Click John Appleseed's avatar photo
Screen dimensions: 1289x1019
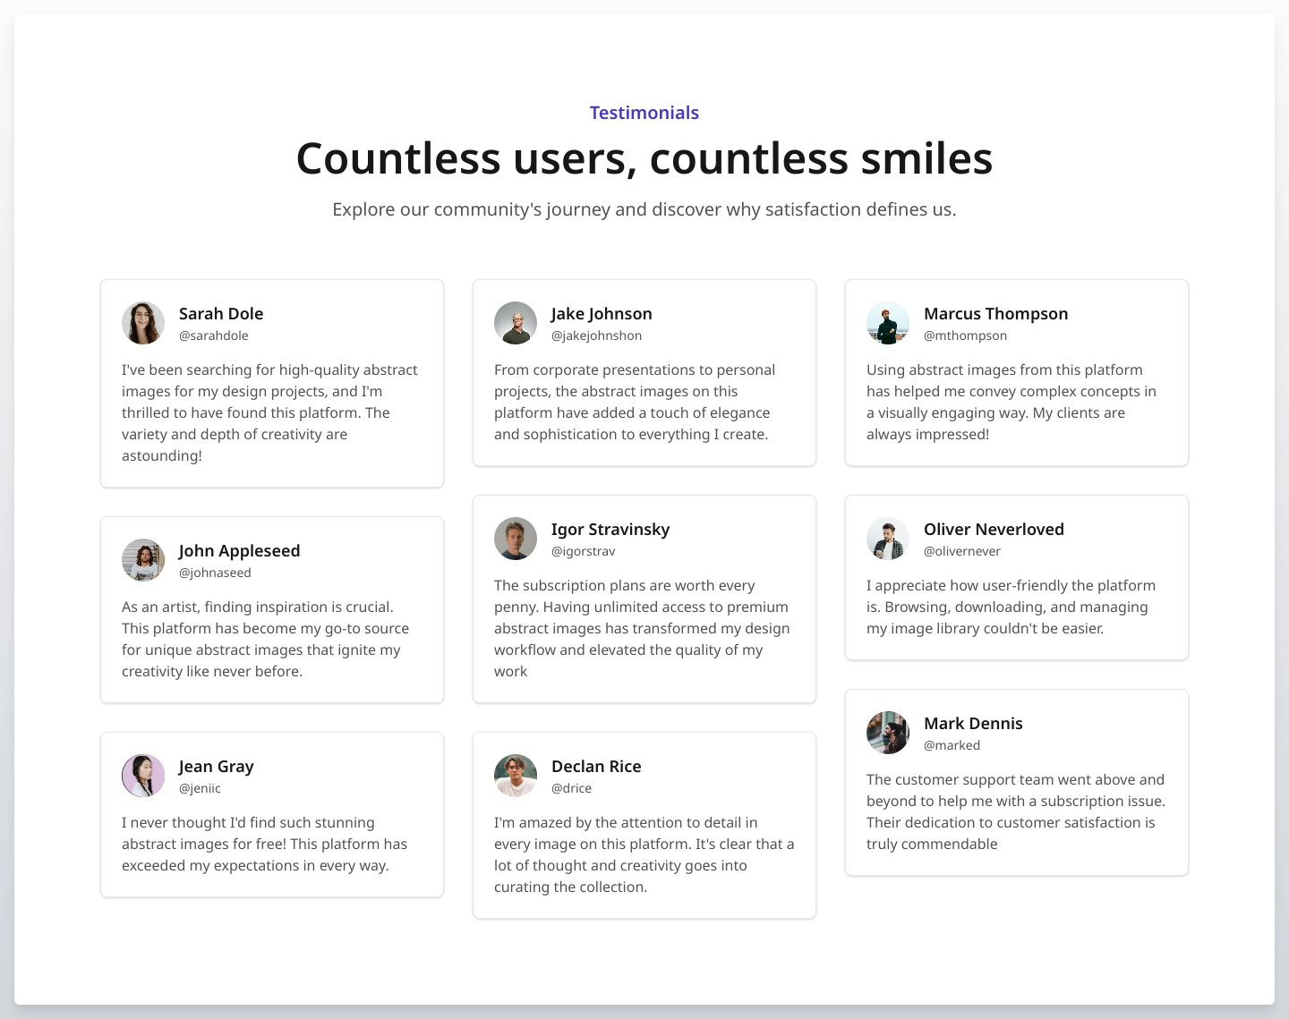[143, 560]
